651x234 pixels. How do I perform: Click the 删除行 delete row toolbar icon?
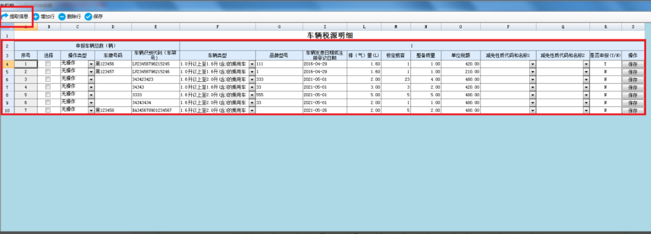coord(62,17)
